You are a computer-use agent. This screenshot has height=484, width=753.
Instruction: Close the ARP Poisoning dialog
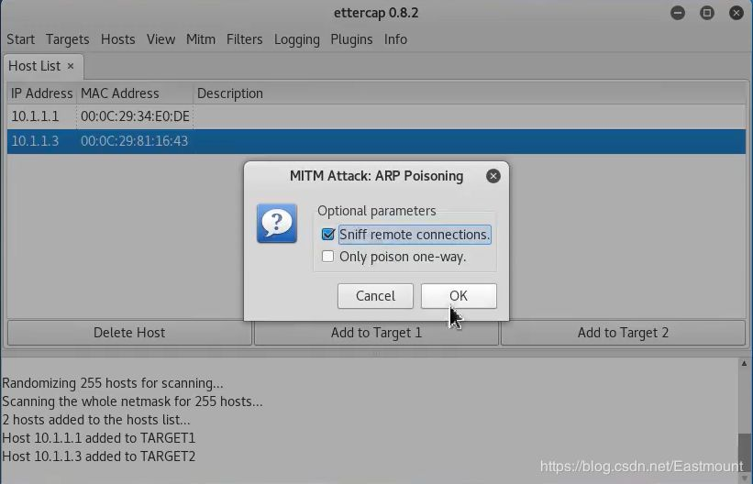coord(493,176)
